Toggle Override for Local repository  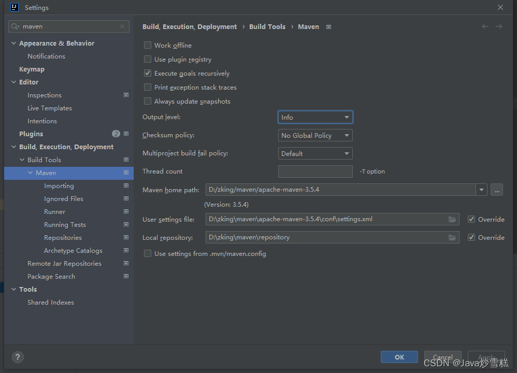[471, 237]
